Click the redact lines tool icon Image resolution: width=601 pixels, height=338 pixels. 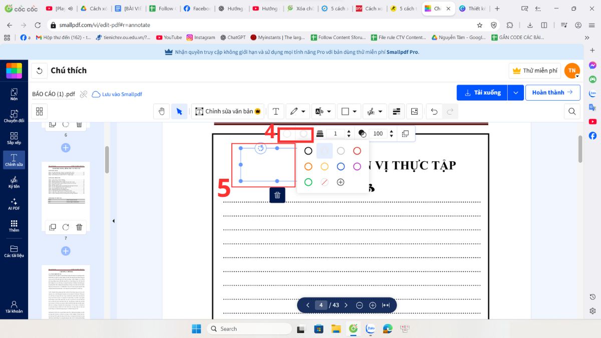[396, 111]
